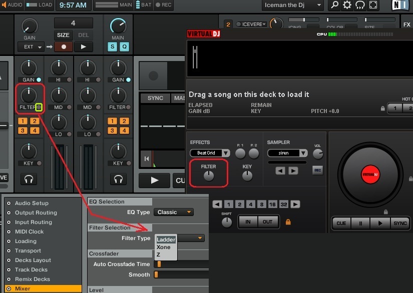Open the Iceman the Dj layout dropdown
The height and width of the screenshot is (293, 413).
click(292, 5)
